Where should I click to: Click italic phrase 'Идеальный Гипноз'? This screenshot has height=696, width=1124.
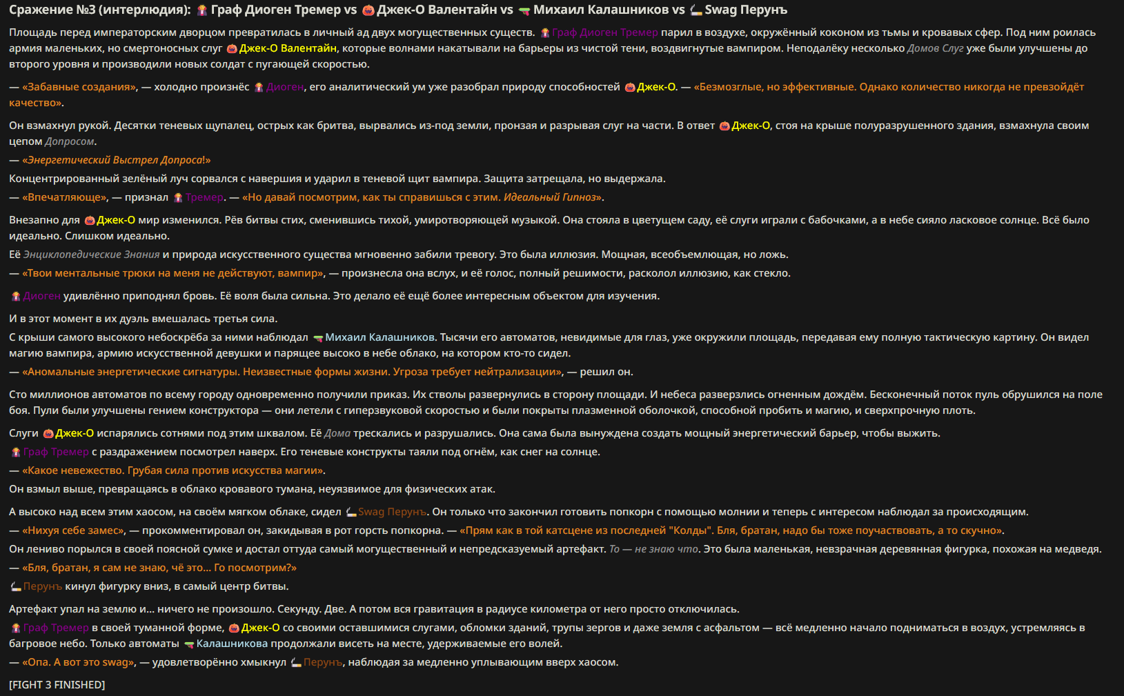pyautogui.click(x=550, y=197)
